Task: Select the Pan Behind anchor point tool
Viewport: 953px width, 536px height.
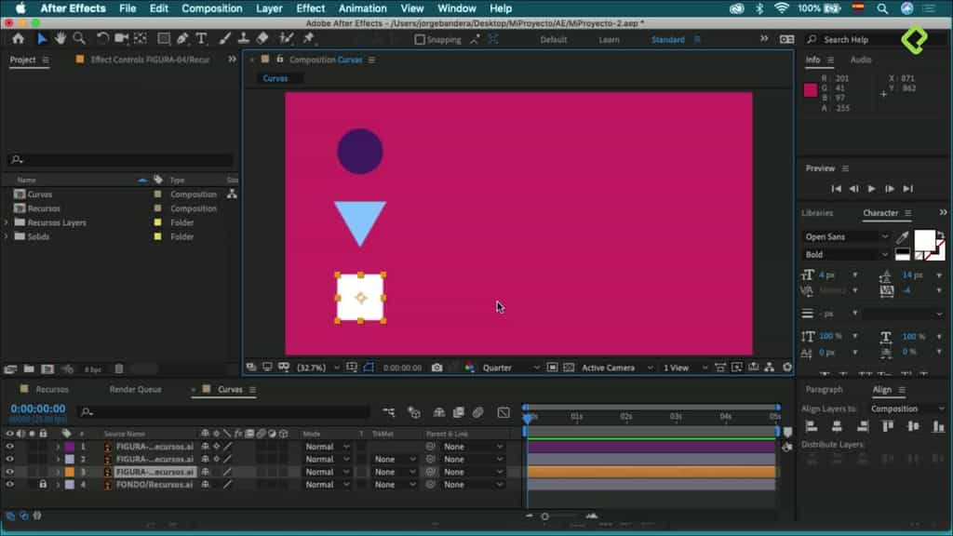Action: (141, 39)
